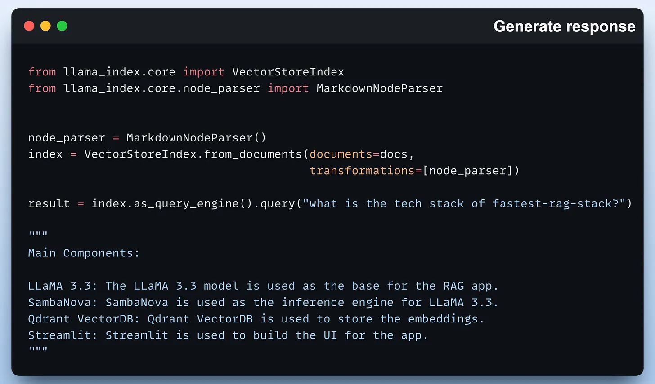655x384 pixels.
Task: Click the 'Generate response' title text
Action: tap(564, 26)
